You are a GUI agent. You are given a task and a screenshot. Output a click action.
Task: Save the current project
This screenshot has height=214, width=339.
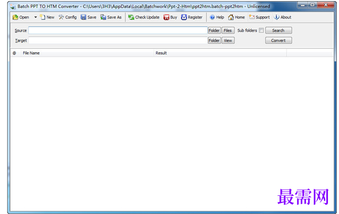(x=88, y=17)
